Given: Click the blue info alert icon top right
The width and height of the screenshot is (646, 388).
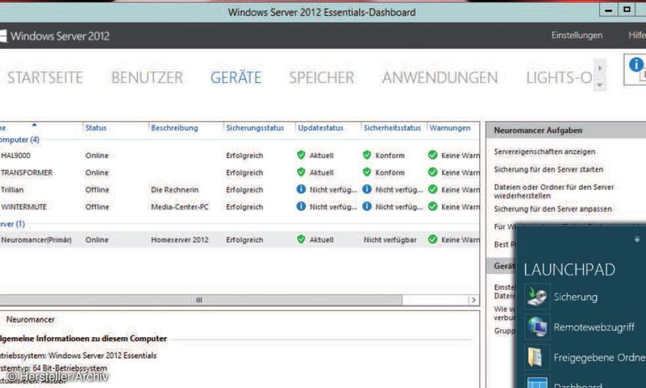Looking at the screenshot, I should point(636,65).
